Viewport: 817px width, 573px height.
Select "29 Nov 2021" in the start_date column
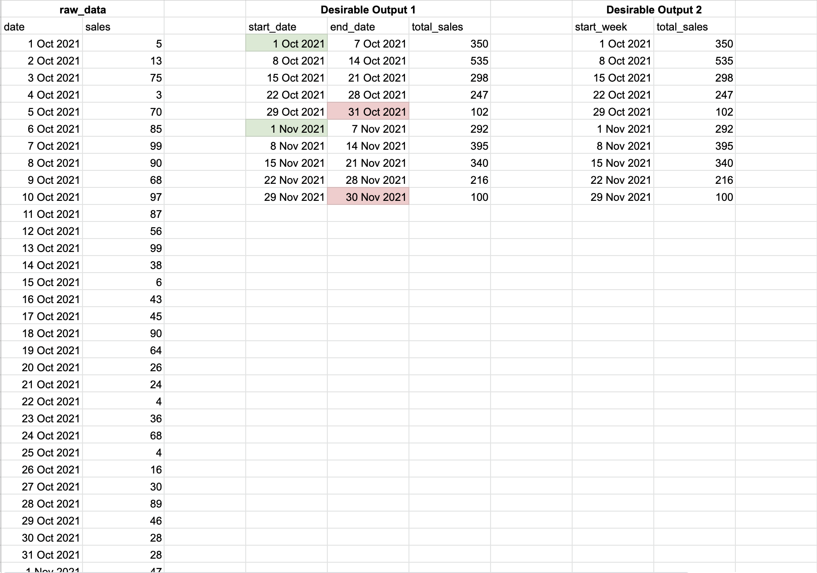click(x=287, y=197)
